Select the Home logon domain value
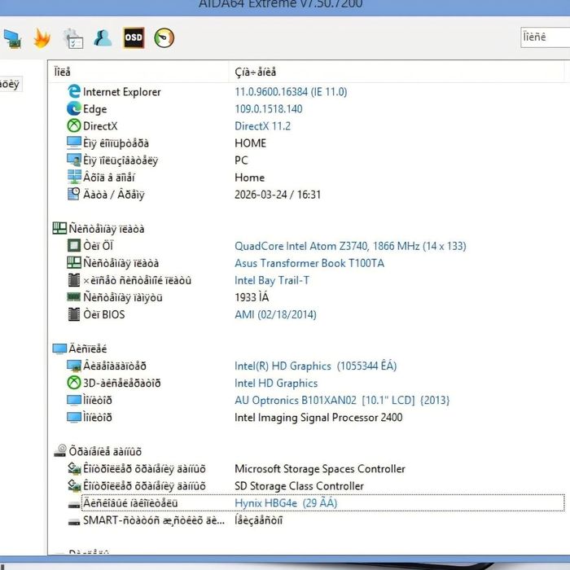The height and width of the screenshot is (570, 570). pyautogui.click(x=249, y=178)
